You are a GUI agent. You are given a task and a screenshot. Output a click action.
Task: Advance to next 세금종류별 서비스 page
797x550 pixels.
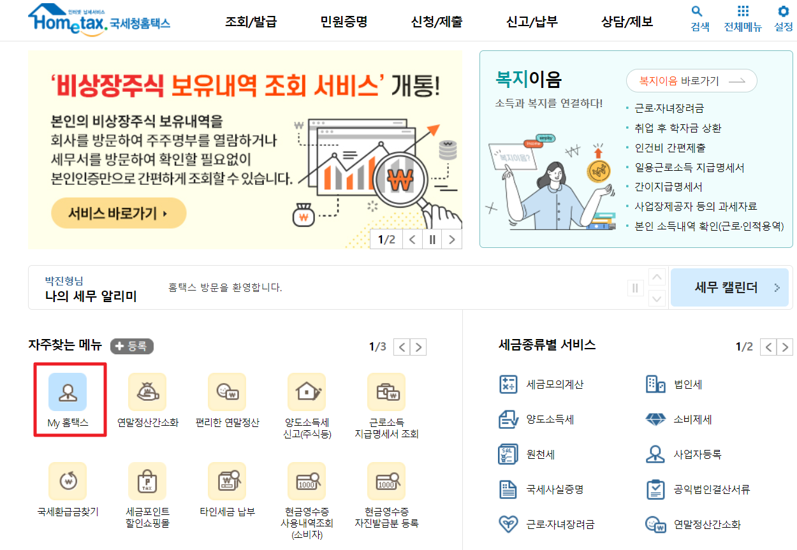point(784,347)
